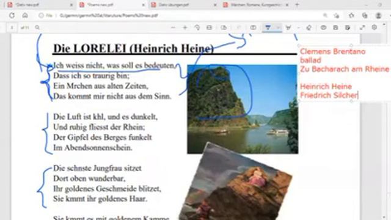Image resolution: width=391 pixels, height=220 pixels.
Task: Click line 'Ich weiss nicht, was soll es bedeuten'
Action: (114, 65)
